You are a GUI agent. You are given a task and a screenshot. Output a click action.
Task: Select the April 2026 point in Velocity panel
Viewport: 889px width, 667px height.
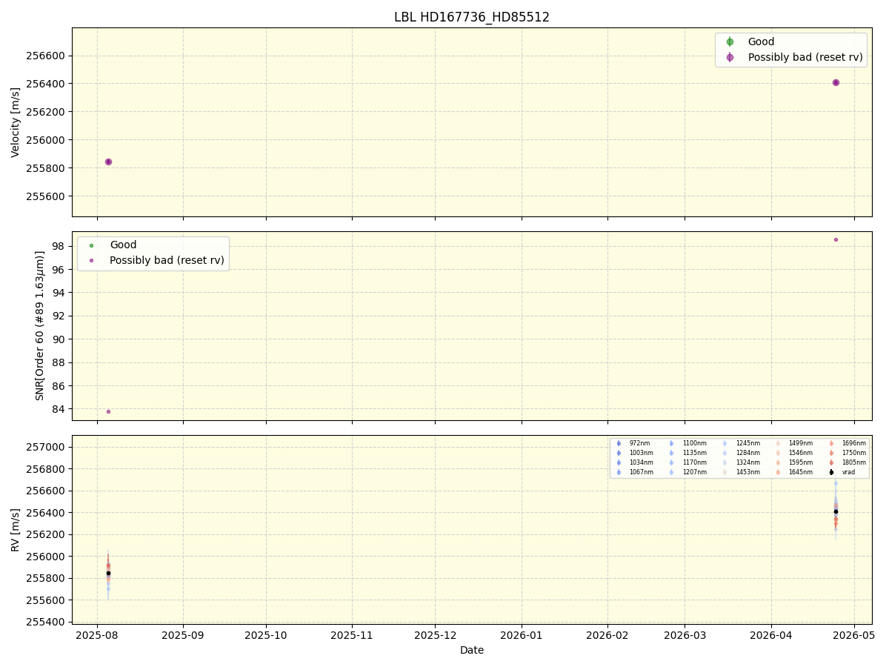point(836,82)
